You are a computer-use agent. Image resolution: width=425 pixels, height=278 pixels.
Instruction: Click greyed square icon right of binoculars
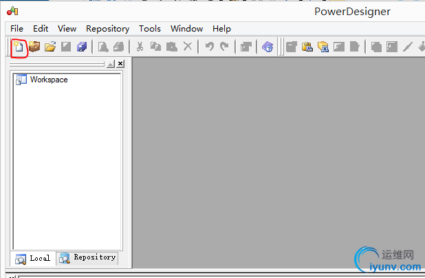pos(339,47)
